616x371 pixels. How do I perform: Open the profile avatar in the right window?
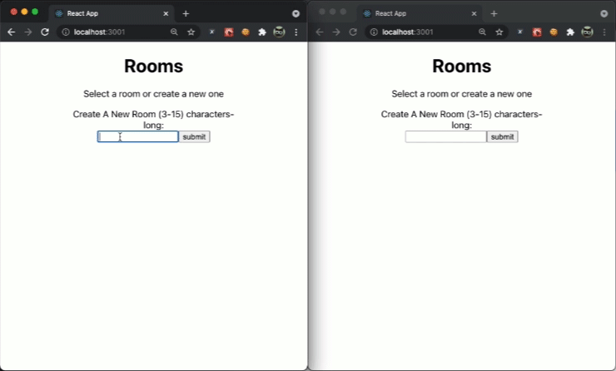click(588, 32)
